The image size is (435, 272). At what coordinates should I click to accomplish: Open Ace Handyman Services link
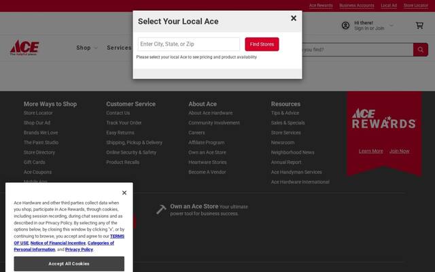pos(296,172)
